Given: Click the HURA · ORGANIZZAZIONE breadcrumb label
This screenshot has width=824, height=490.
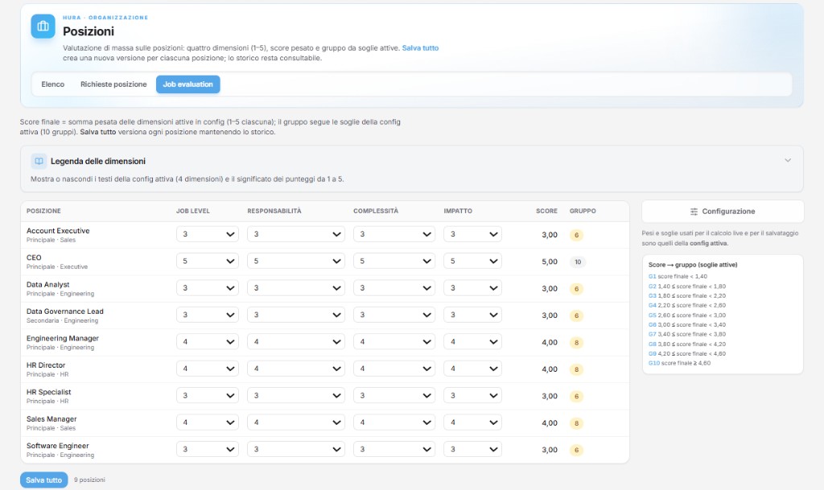Looking at the screenshot, I should tap(105, 18).
